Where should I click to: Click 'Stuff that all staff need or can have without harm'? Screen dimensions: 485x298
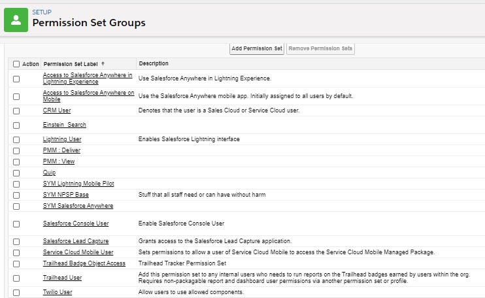[202, 195]
